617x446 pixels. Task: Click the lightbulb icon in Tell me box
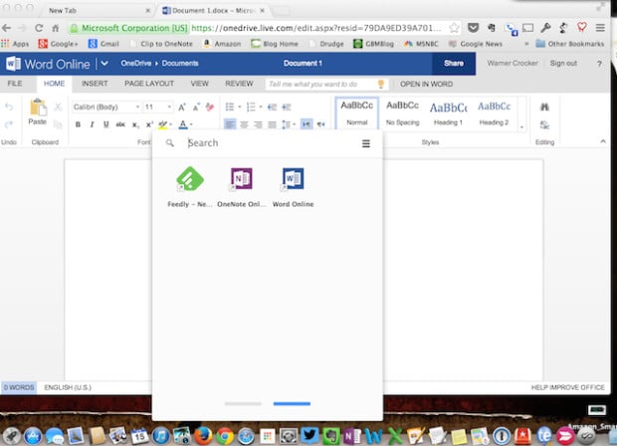click(380, 84)
